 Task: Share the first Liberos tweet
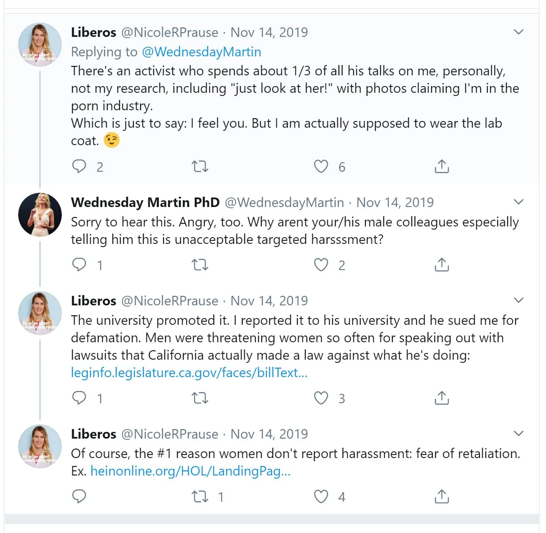tap(441, 166)
